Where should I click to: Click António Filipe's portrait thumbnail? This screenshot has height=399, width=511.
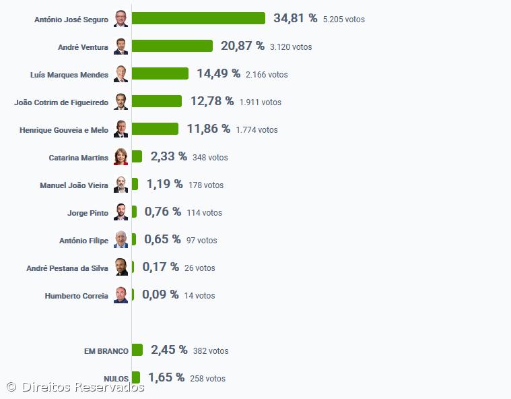tap(121, 240)
